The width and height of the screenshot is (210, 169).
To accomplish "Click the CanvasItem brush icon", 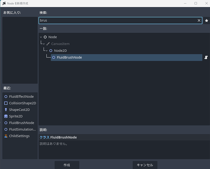I will click(x=48, y=44).
